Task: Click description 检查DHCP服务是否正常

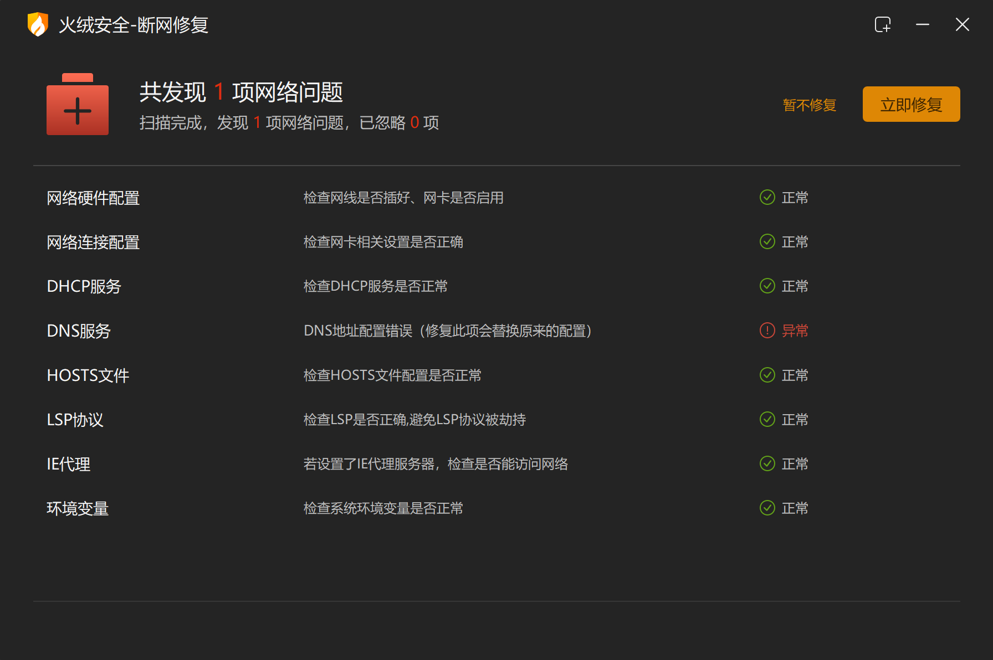Action: (376, 286)
